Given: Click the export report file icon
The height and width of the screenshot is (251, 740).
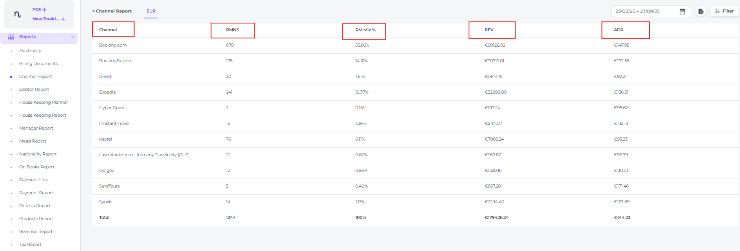Looking at the screenshot, I should click(x=701, y=11).
